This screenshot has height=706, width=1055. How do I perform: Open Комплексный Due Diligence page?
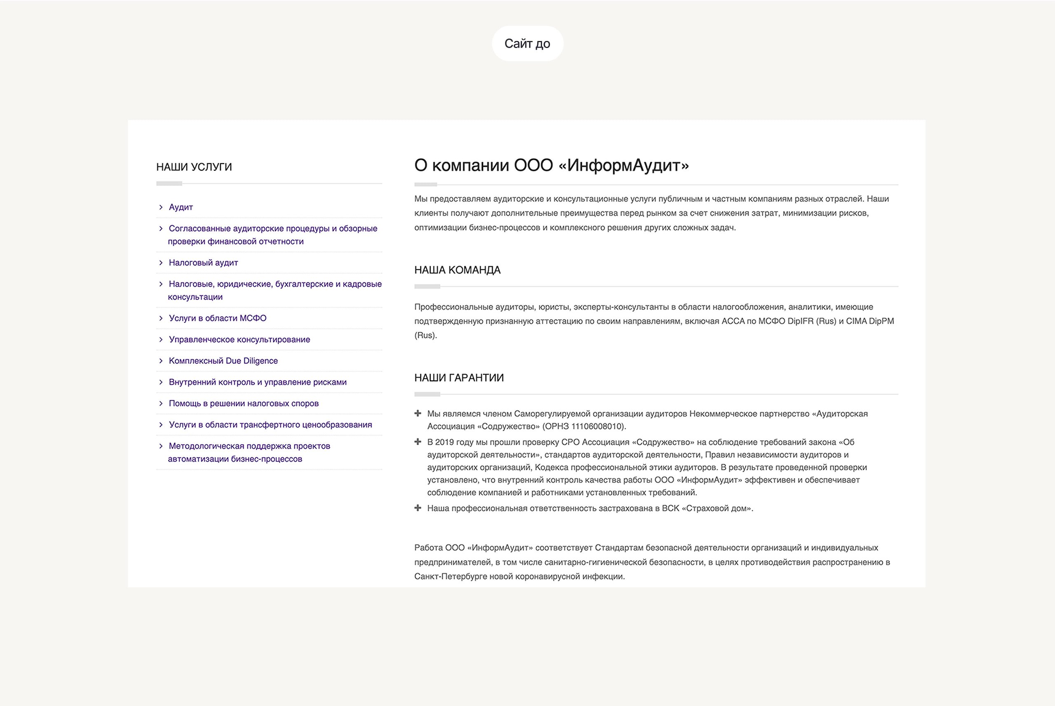click(x=223, y=361)
